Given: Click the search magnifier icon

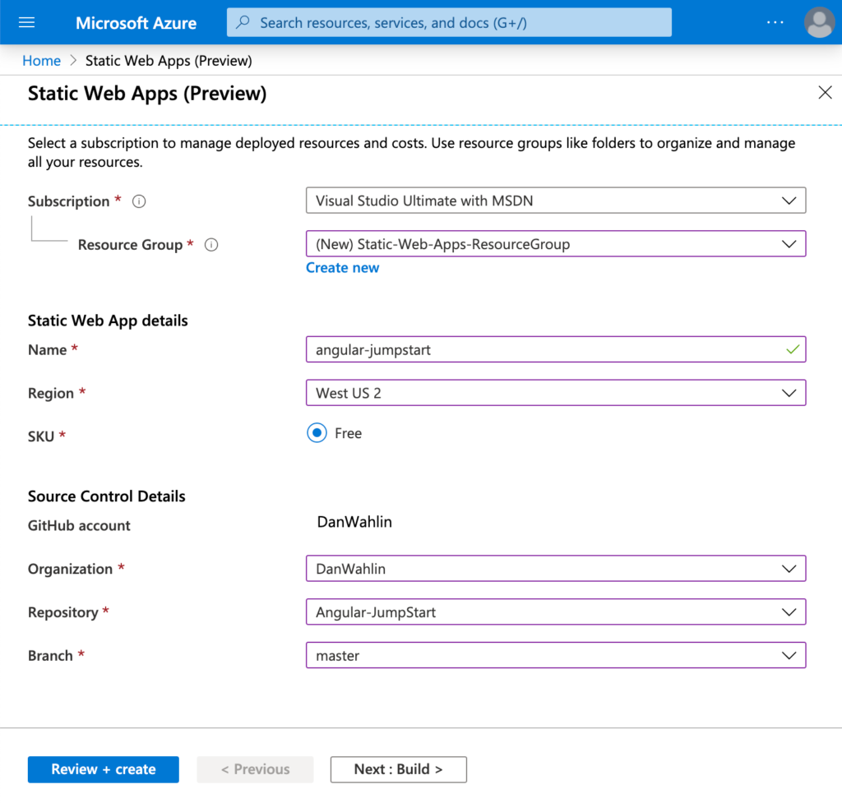Looking at the screenshot, I should [243, 22].
